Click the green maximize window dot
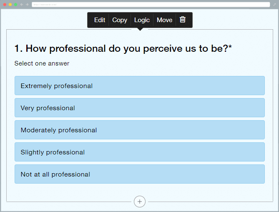Screen dimensions: 279x212 16,5
